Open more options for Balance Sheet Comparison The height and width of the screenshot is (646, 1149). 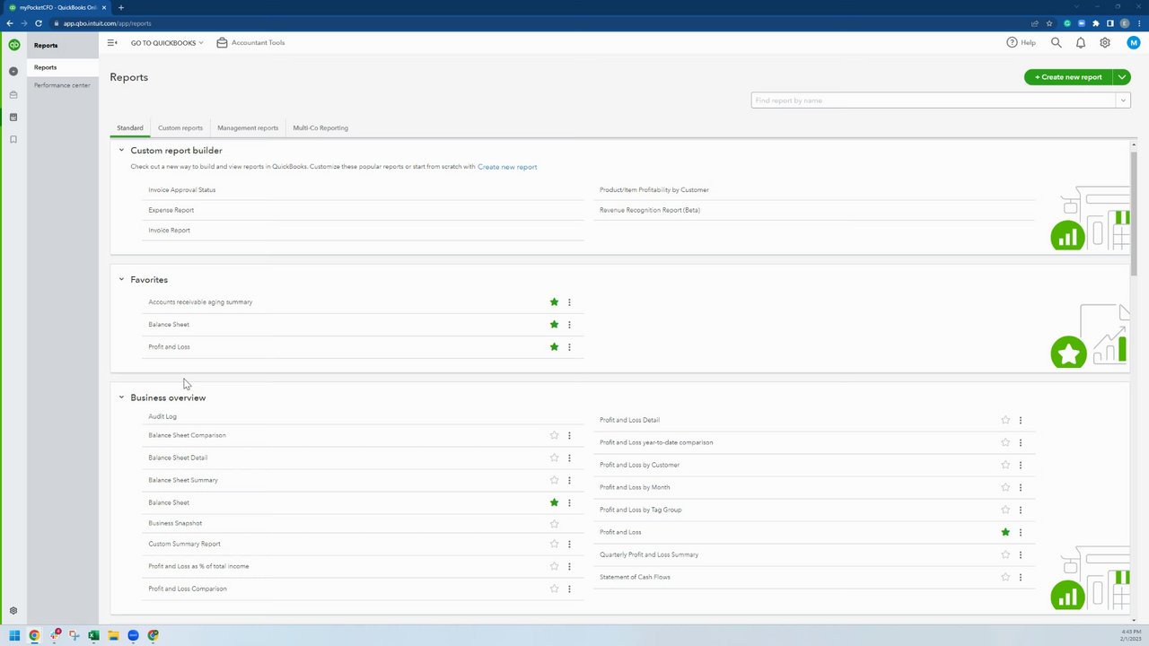pos(569,435)
